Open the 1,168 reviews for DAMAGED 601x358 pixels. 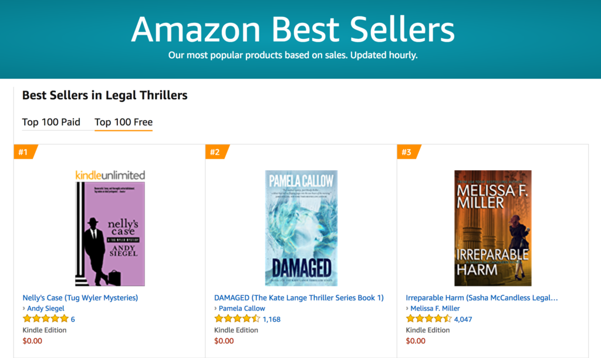(x=272, y=319)
